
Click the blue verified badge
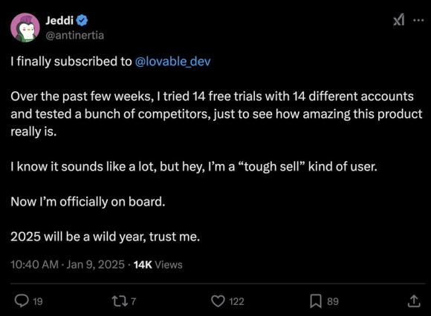pyautogui.click(x=82, y=21)
